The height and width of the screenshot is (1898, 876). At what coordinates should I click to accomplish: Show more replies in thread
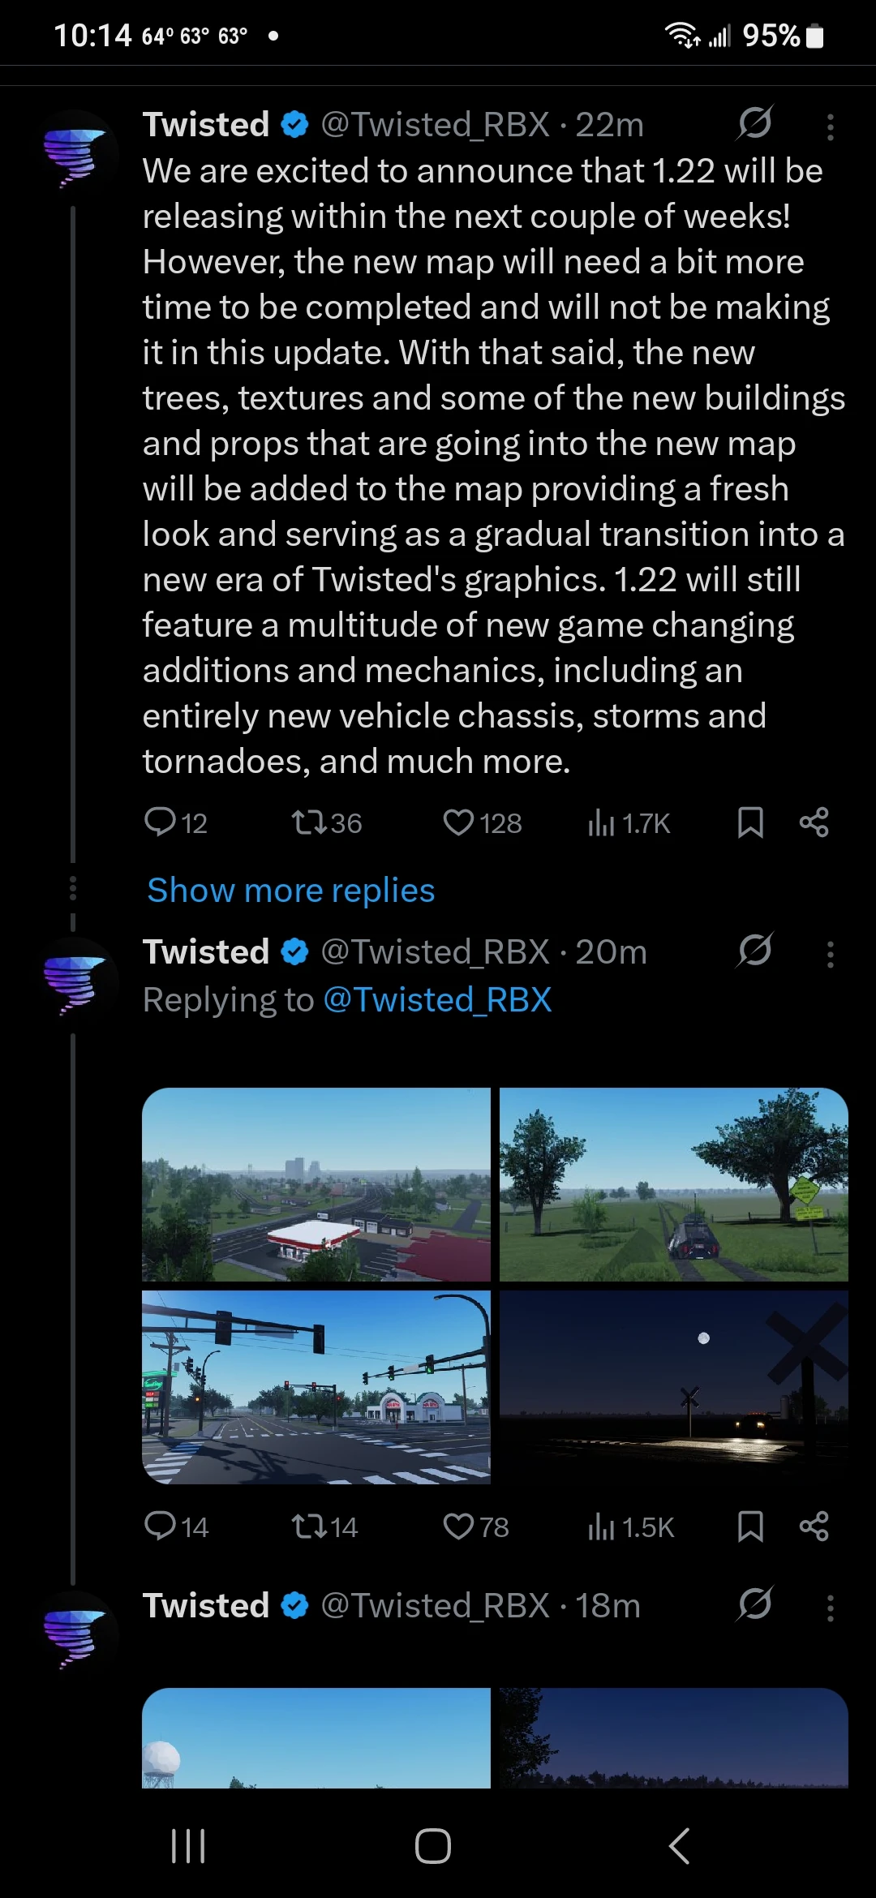290,890
